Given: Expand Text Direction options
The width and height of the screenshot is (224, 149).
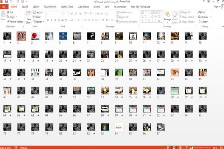Looking at the screenshot, I should coord(124,12).
